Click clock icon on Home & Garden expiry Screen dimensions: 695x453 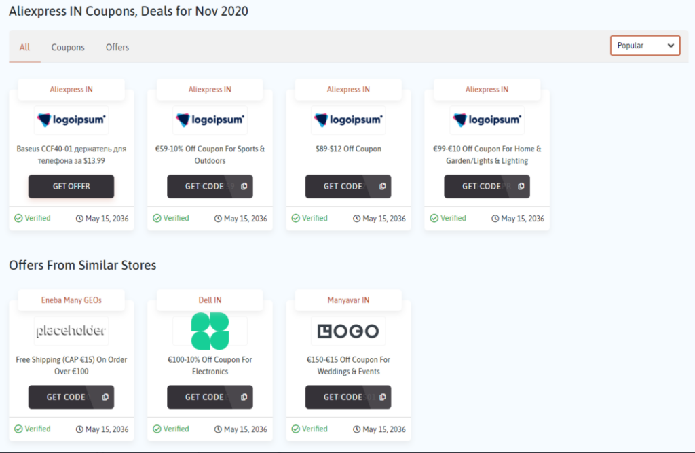tap(495, 218)
